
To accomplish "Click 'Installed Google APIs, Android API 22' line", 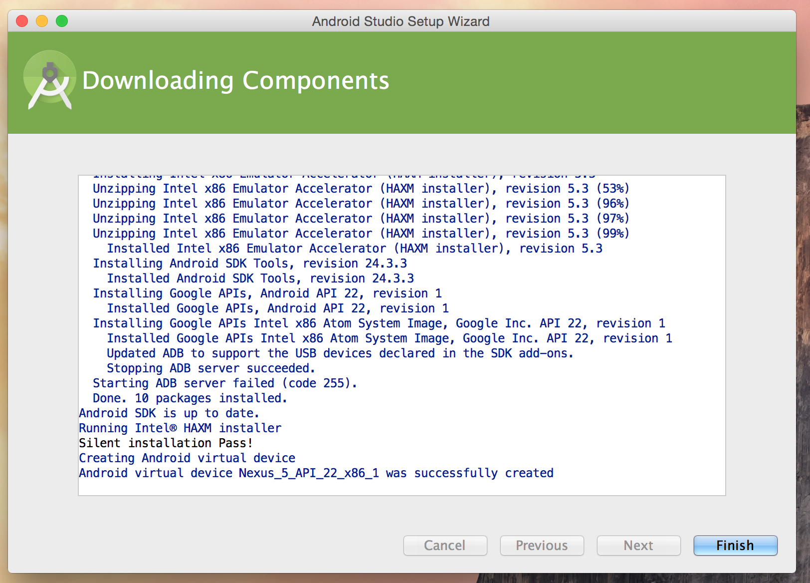I will (x=278, y=308).
